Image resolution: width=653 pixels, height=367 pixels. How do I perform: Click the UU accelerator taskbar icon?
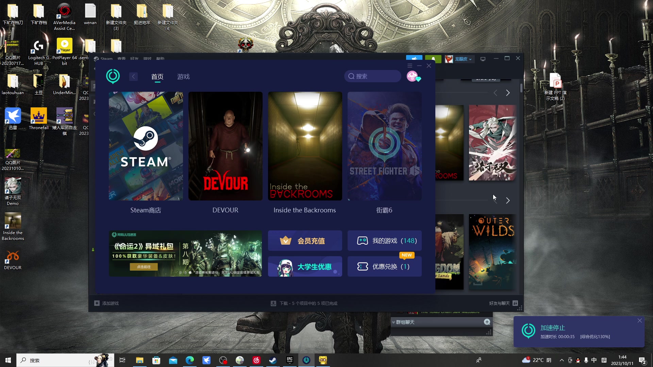pos(306,360)
